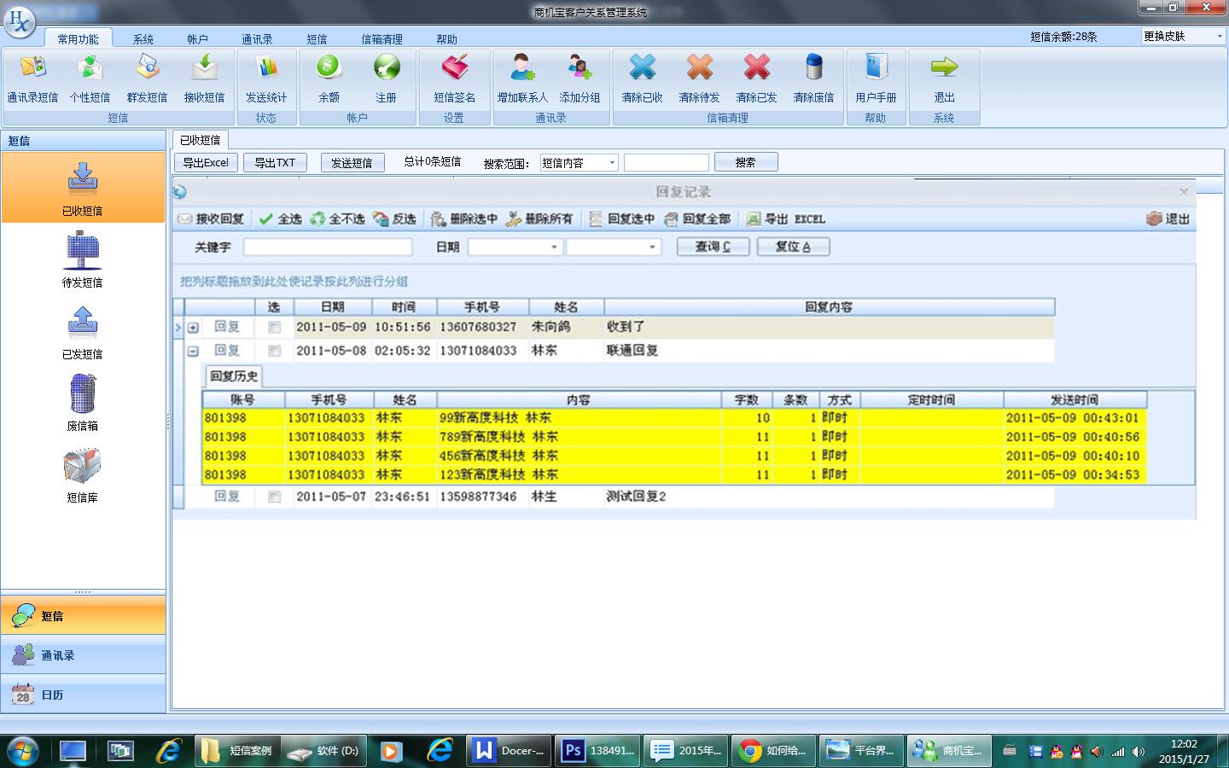1229x768 pixels.
Task: Open 短信签名 settings icon
Action: (x=454, y=79)
